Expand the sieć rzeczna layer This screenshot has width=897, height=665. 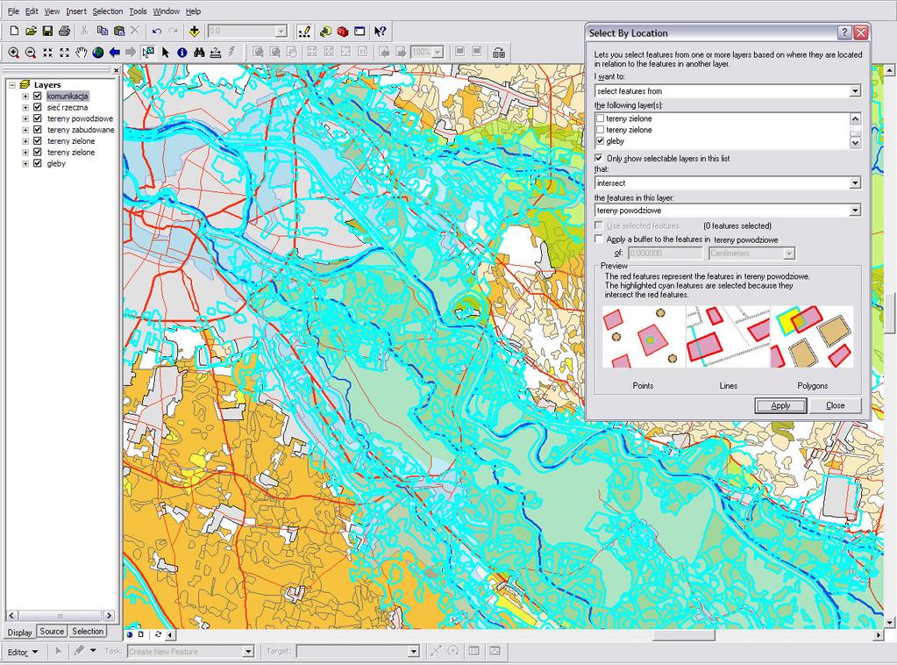point(25,107)
